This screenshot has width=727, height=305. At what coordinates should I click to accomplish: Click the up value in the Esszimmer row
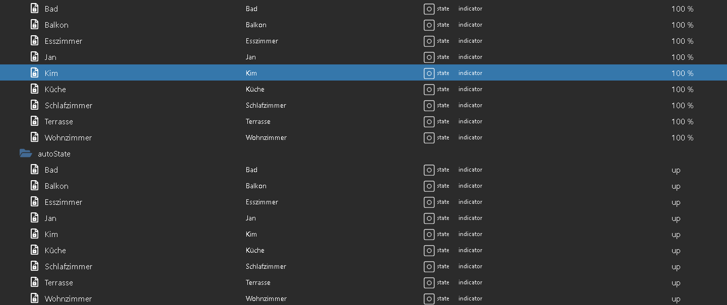point(676,202)
